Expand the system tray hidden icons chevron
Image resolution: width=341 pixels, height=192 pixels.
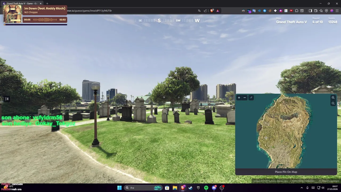pyautogui.click(x=302, y=188)
